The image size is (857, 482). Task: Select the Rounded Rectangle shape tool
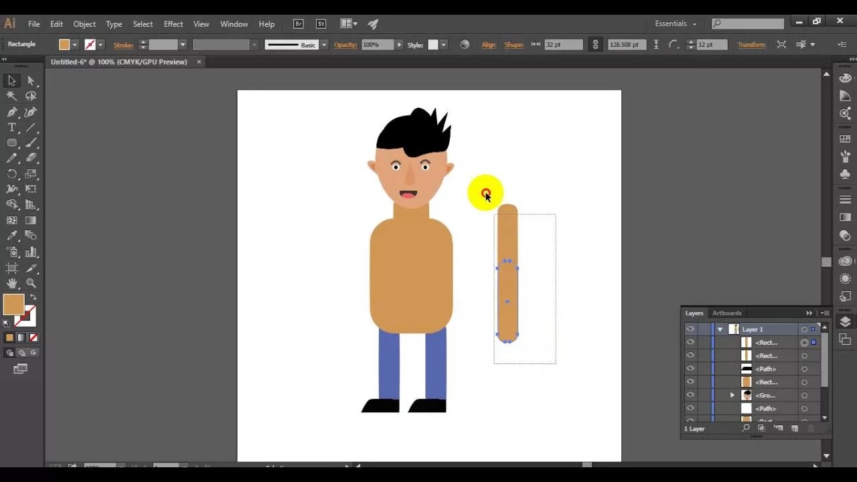coord(11,143)
